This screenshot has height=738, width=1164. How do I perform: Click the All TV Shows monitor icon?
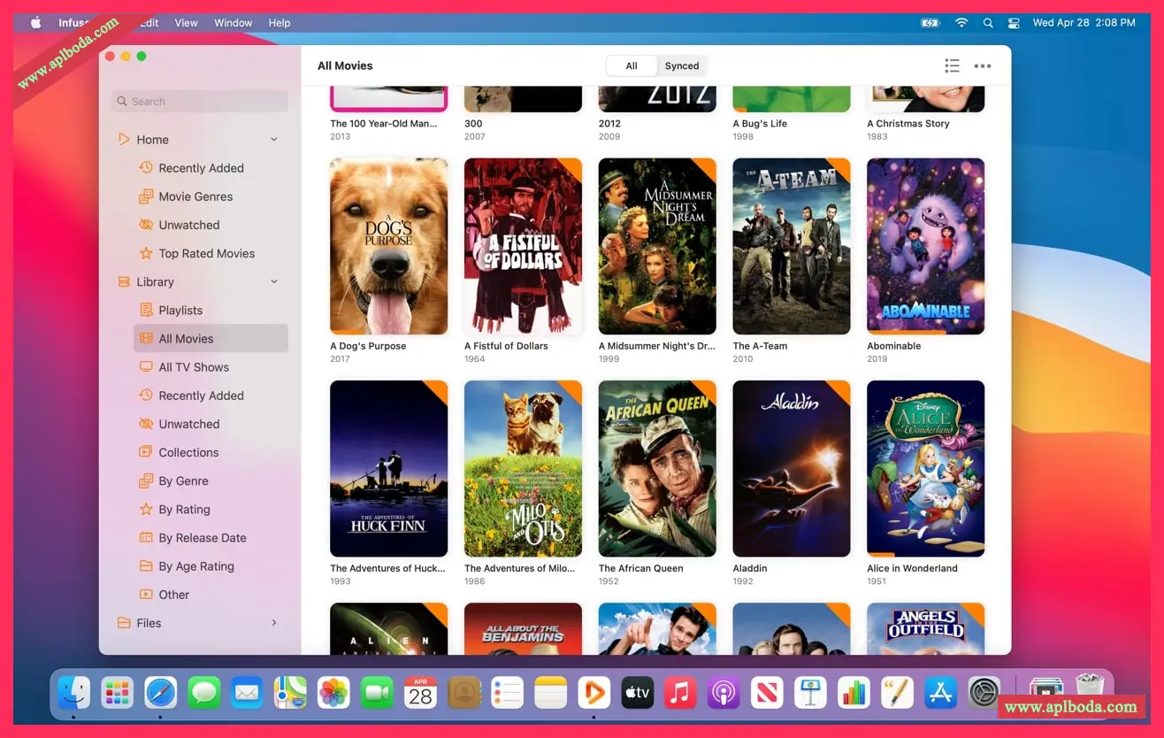[x=146, y=367]
